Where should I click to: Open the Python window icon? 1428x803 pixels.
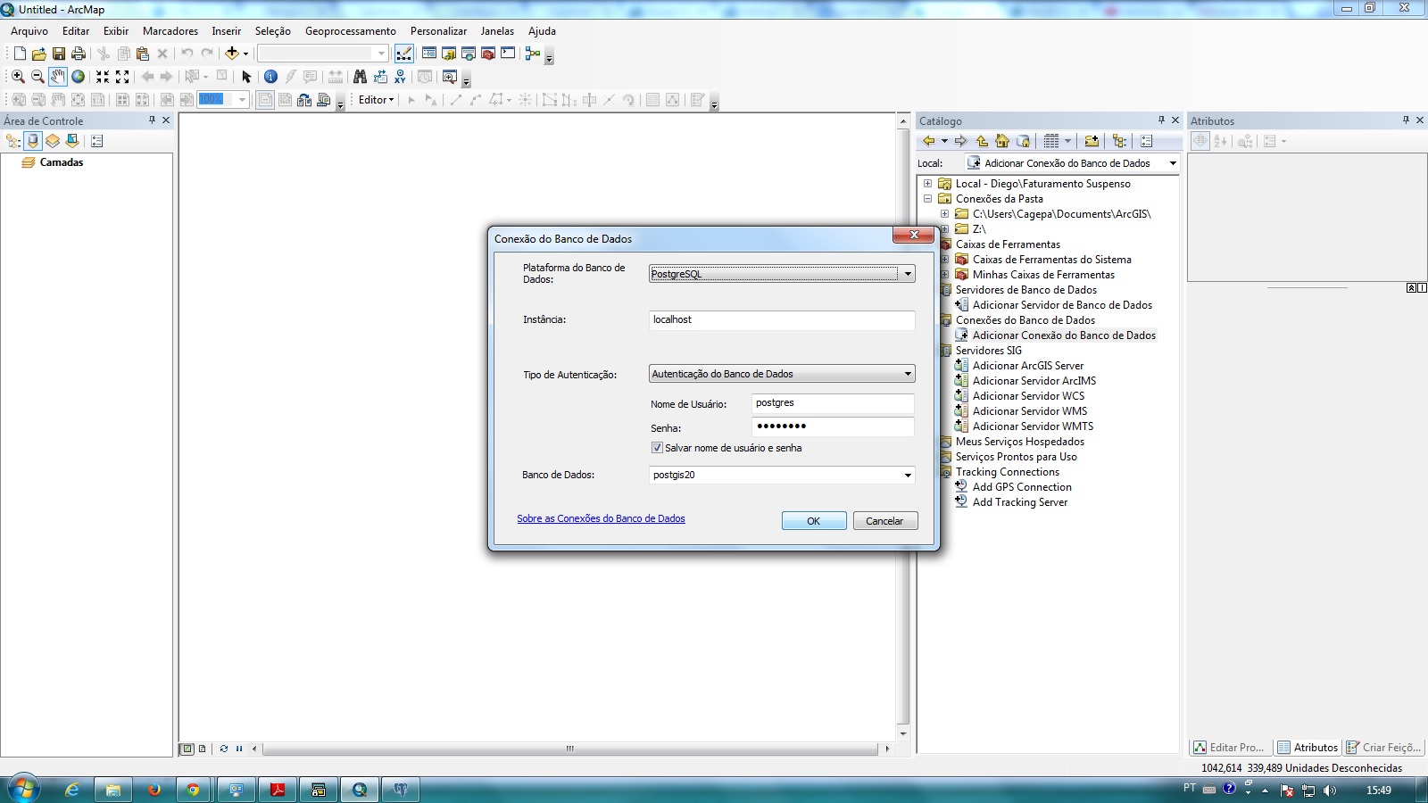coord(508,54)
